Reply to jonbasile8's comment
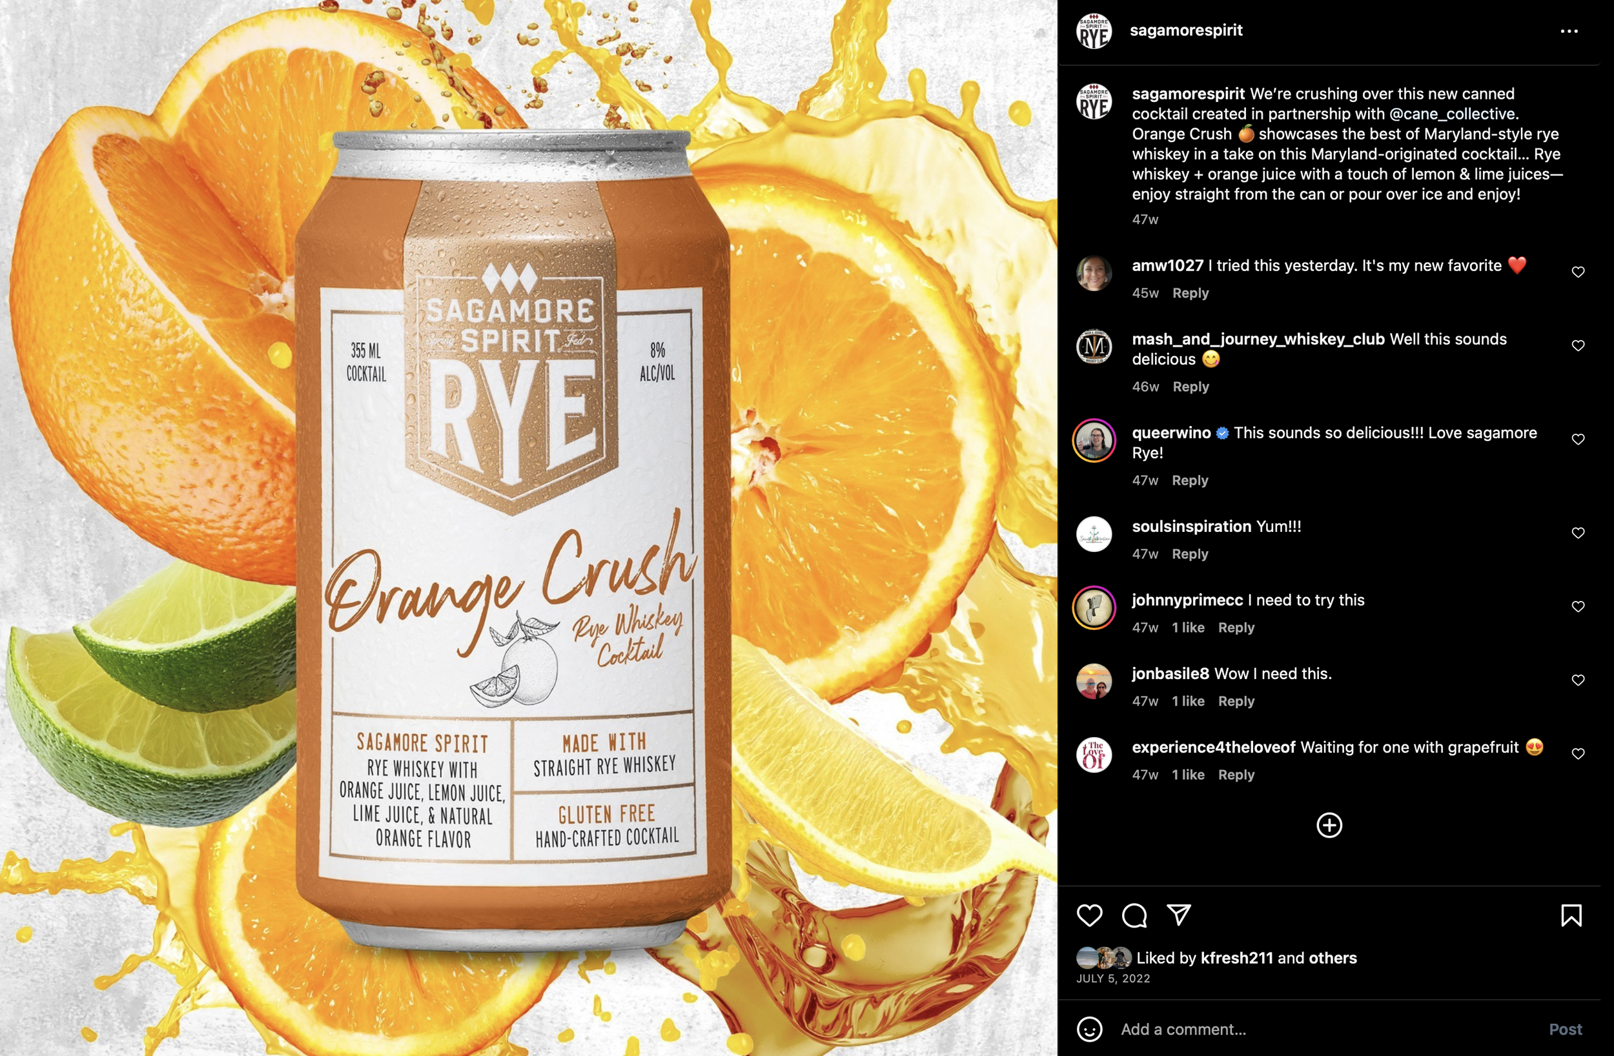This screenshot has height=1056, width=1614. coord(1236,701)
